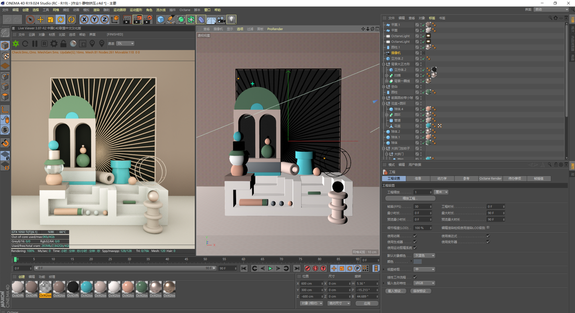Toggle the X axis lock
This screenshot has height=313, width=575.
pos(84,19)
